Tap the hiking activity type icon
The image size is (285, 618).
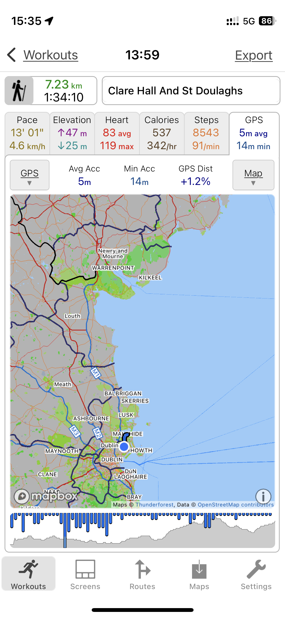(x=19, y=91)
